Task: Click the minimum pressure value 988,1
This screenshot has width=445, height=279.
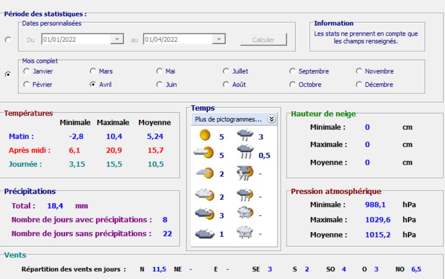Action: point(375,205)
